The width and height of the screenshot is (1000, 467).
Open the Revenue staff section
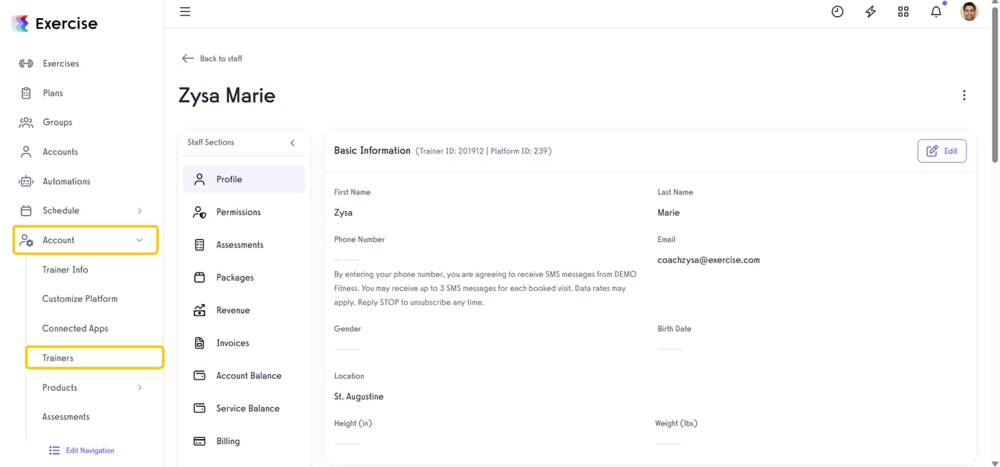tap(233, 311)
